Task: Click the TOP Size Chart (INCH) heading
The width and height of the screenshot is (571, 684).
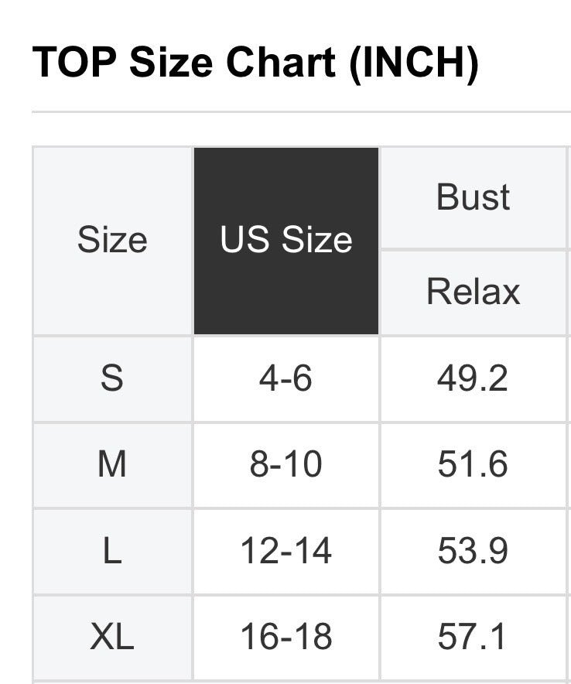Action: tap(255, 63)
